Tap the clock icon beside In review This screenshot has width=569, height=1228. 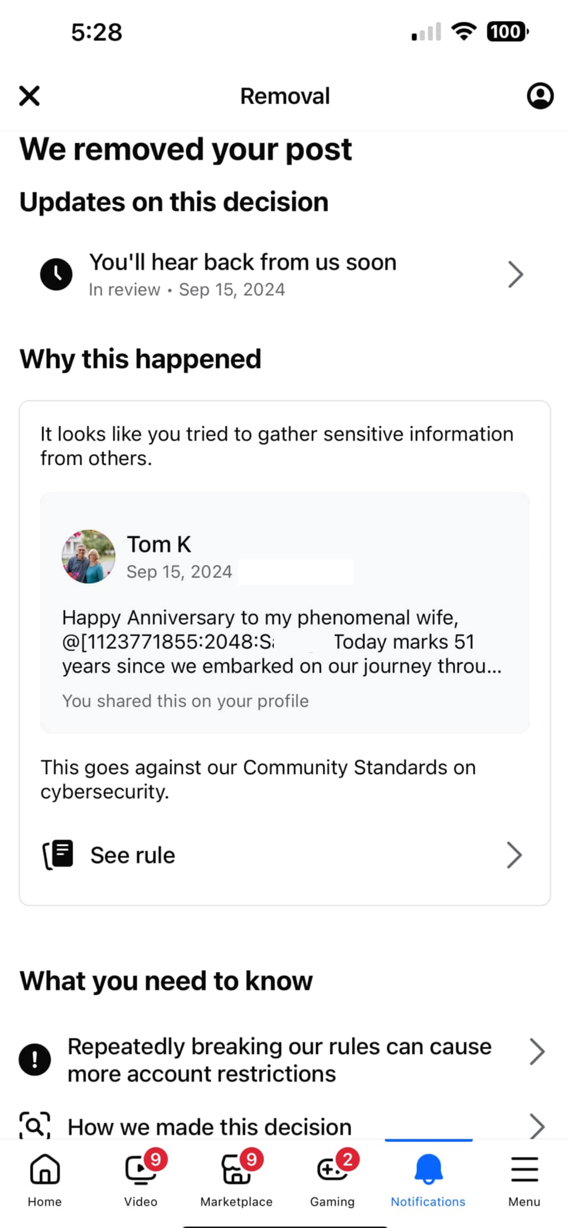coord(56,274)
